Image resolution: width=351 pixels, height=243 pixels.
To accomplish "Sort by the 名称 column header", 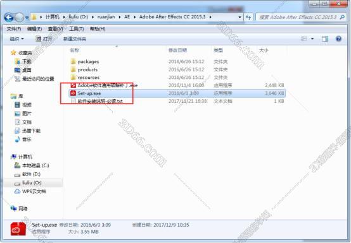I will (74, 50).
